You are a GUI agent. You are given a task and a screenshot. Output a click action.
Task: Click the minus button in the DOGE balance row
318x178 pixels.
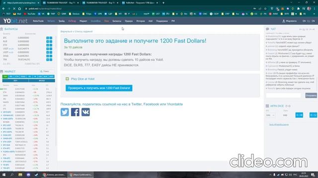pyautogui.click(x=51, y=56)
